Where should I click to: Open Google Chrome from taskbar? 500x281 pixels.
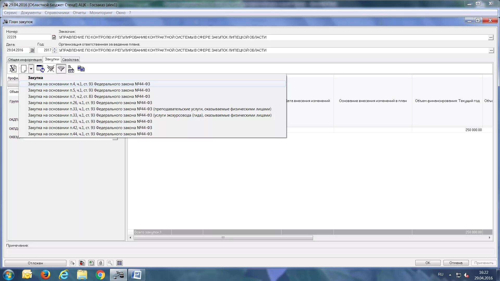tap(100, 275)
